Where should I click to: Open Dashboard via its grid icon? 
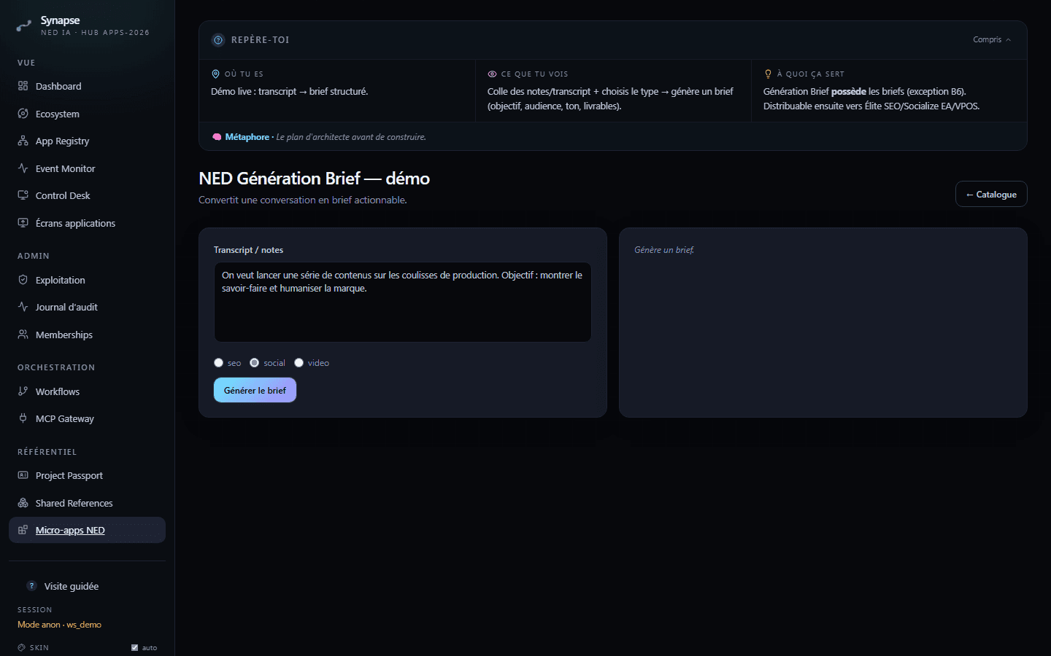pos(23,86)
